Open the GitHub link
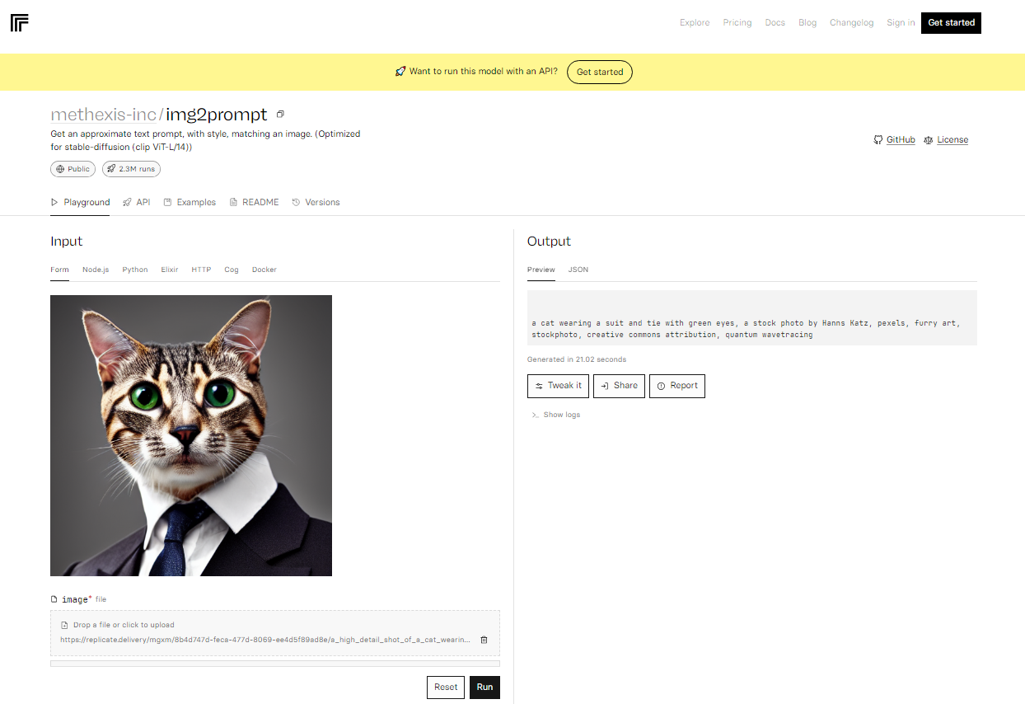This screenshot has height=704, width=1025. [901, 140]
